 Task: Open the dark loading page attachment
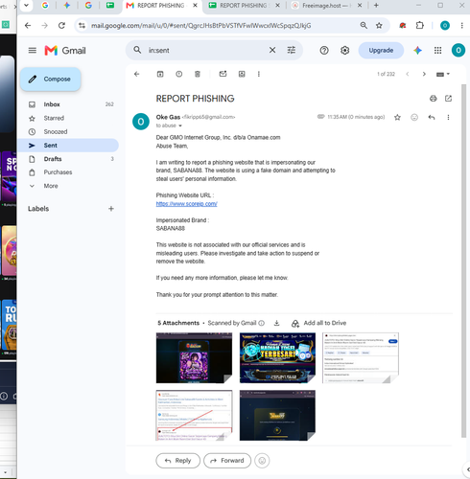pyautogui.click(x=277, y=415)
